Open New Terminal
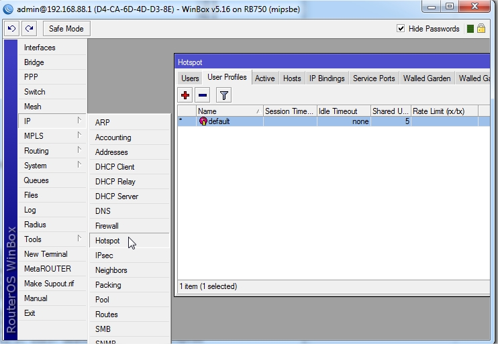The image size is (498, 344). coord(52,254)
